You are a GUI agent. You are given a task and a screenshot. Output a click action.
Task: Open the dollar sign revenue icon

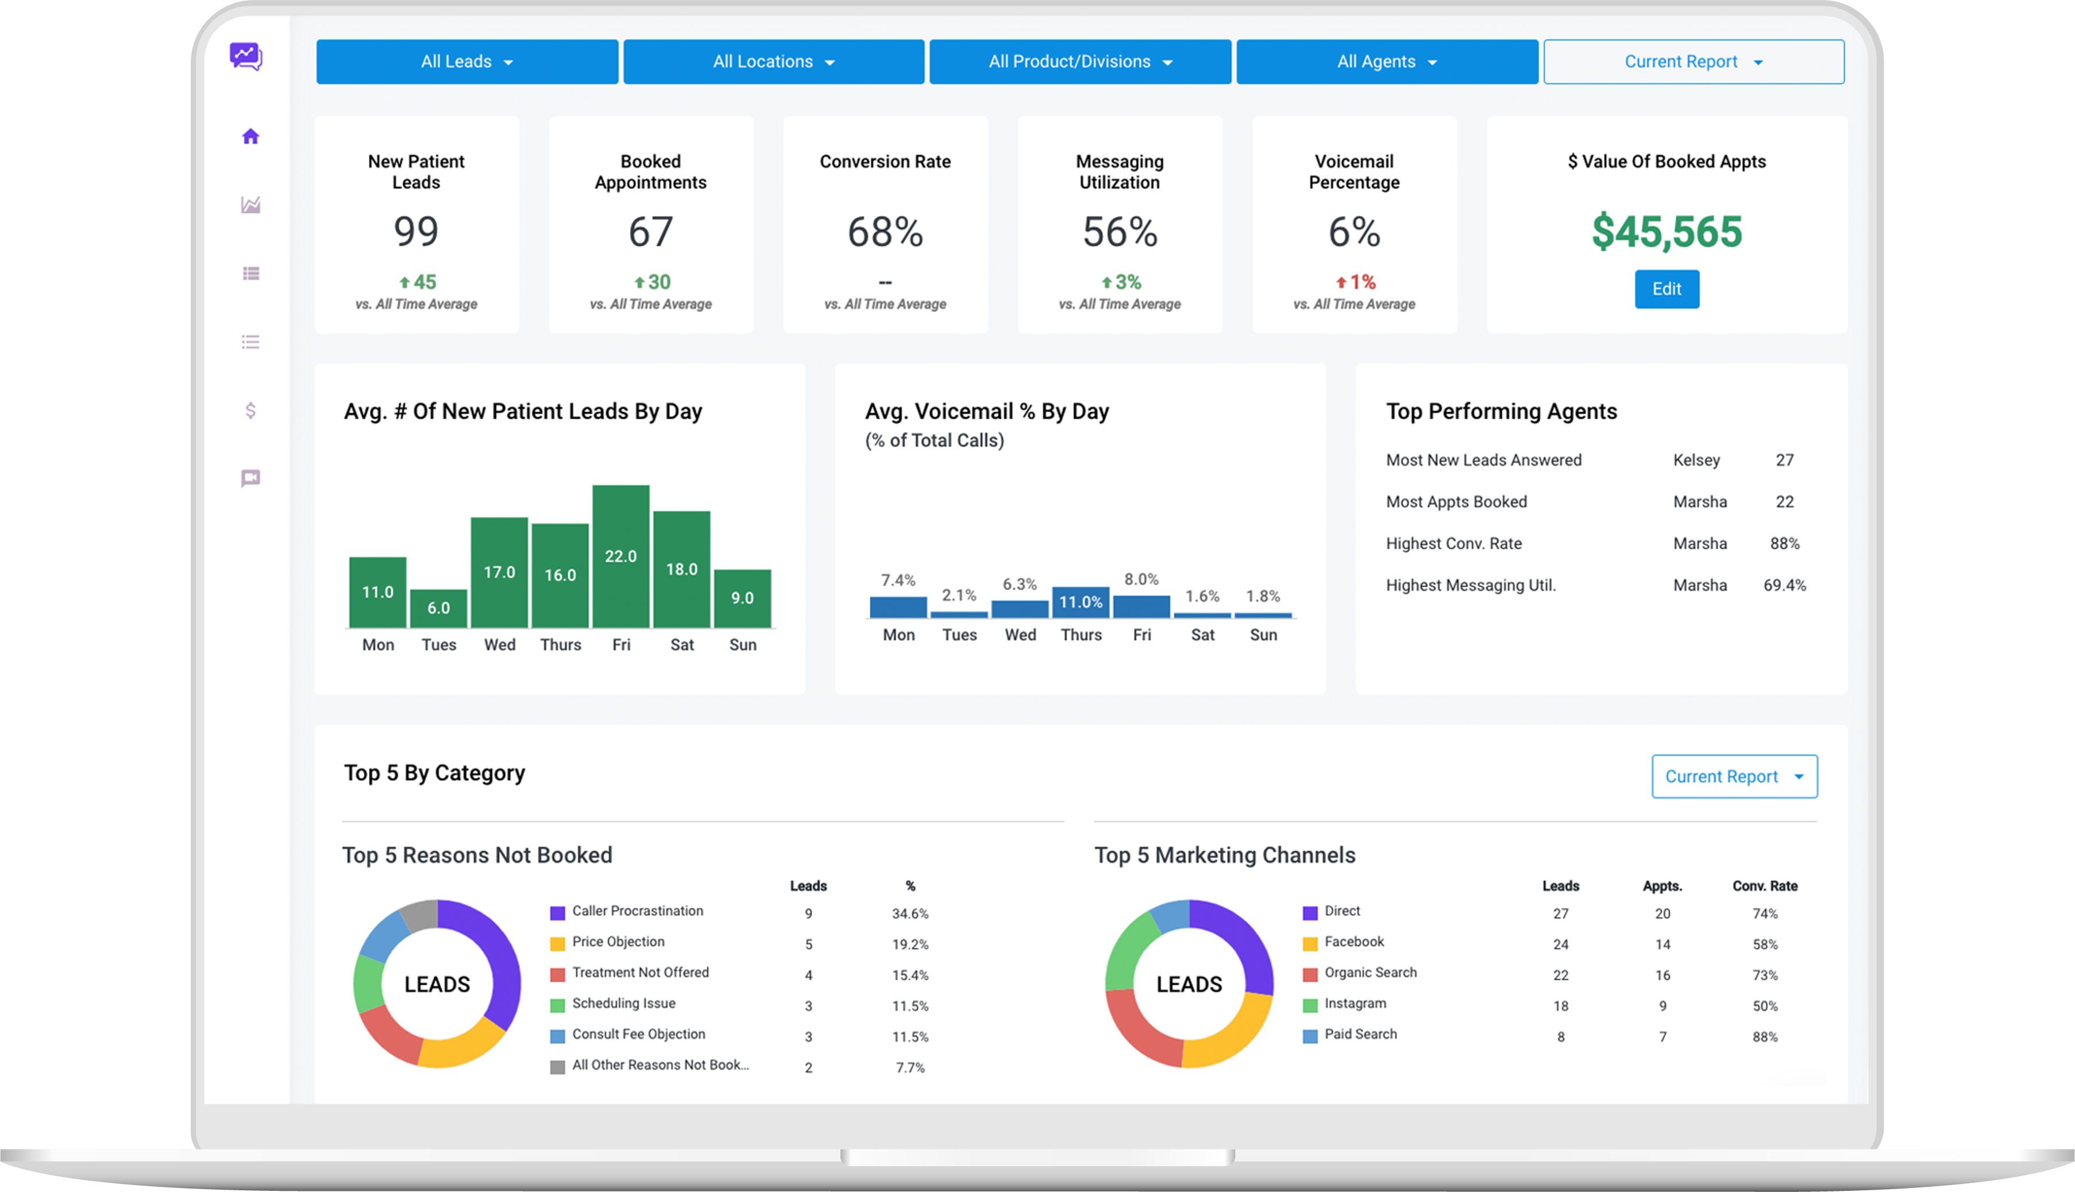tap(250, 410)
